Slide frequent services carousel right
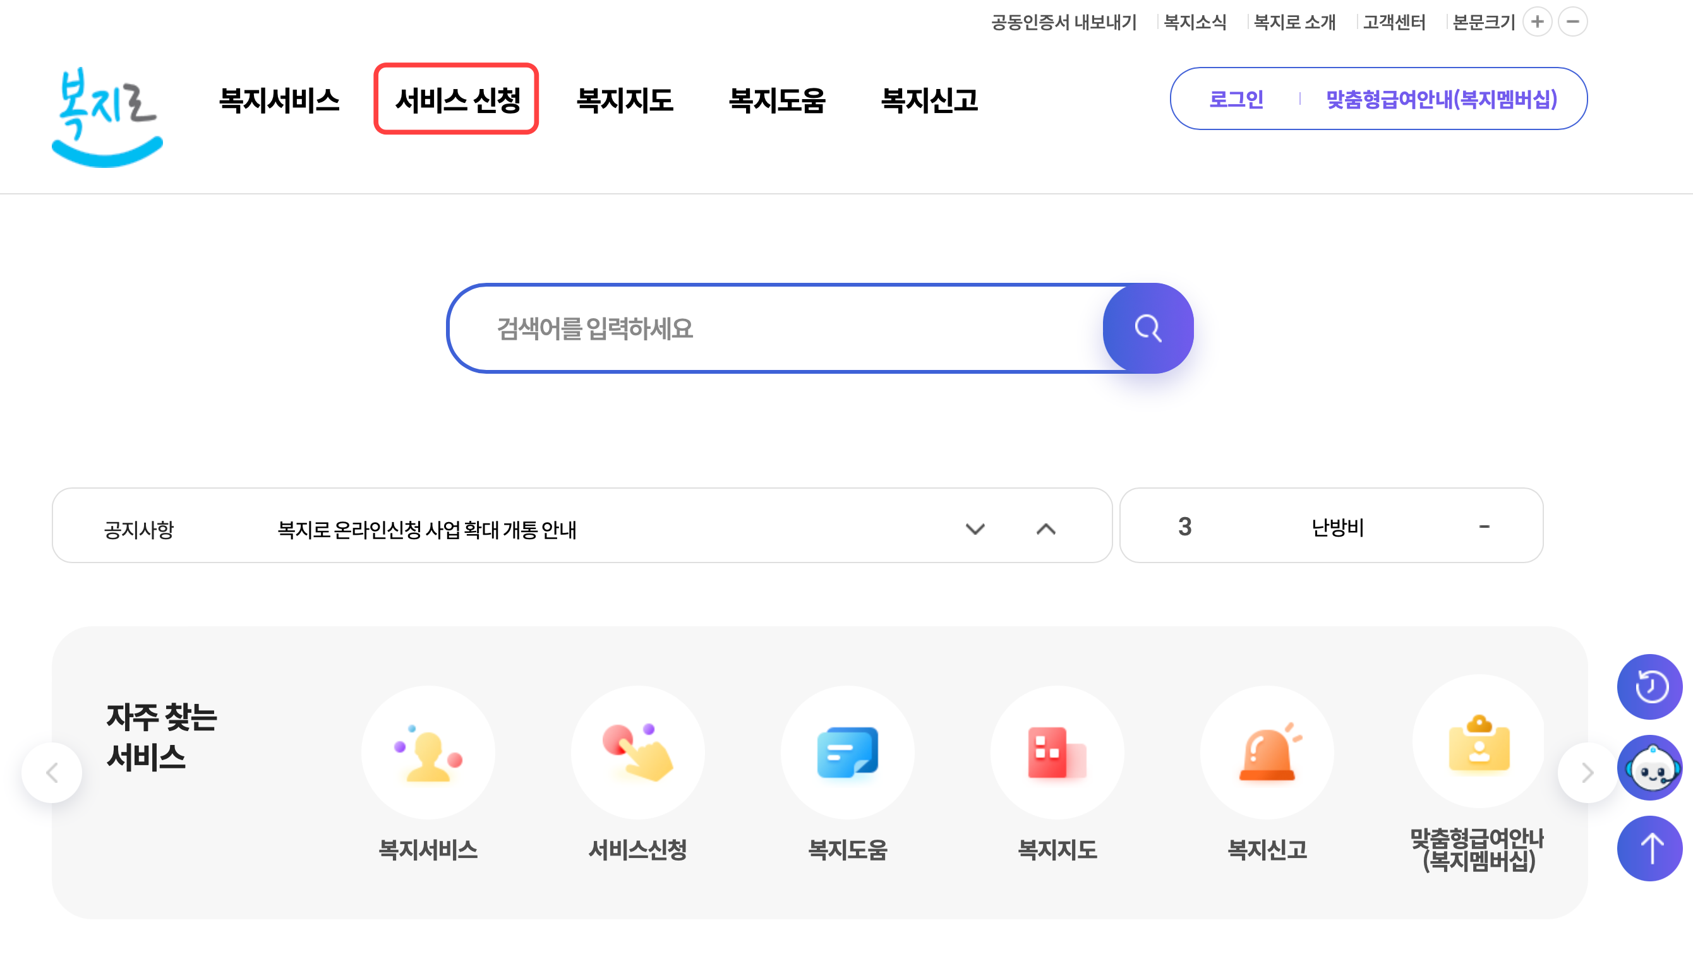1693x971 pixels. tap(1587, 772)
